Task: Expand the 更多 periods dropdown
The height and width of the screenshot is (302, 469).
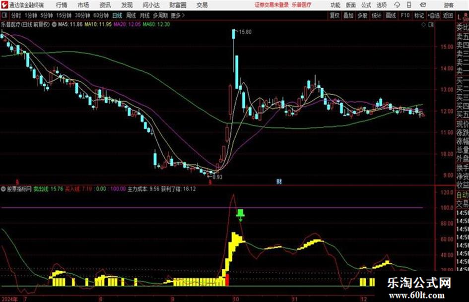Action: point(178,15)
